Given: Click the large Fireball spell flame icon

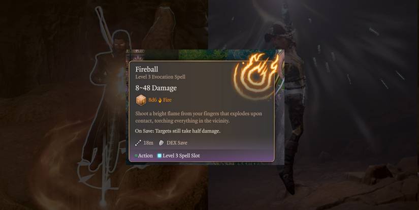Looking at the screenshot, I should click(256, 76).
